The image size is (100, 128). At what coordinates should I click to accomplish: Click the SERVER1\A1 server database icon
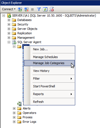point(9,15)
